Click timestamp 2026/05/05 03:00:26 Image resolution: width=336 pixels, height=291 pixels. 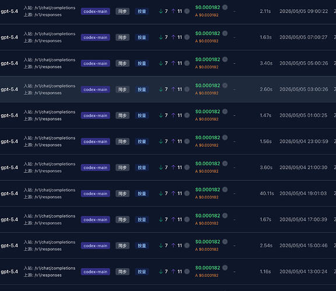(304, 89)
